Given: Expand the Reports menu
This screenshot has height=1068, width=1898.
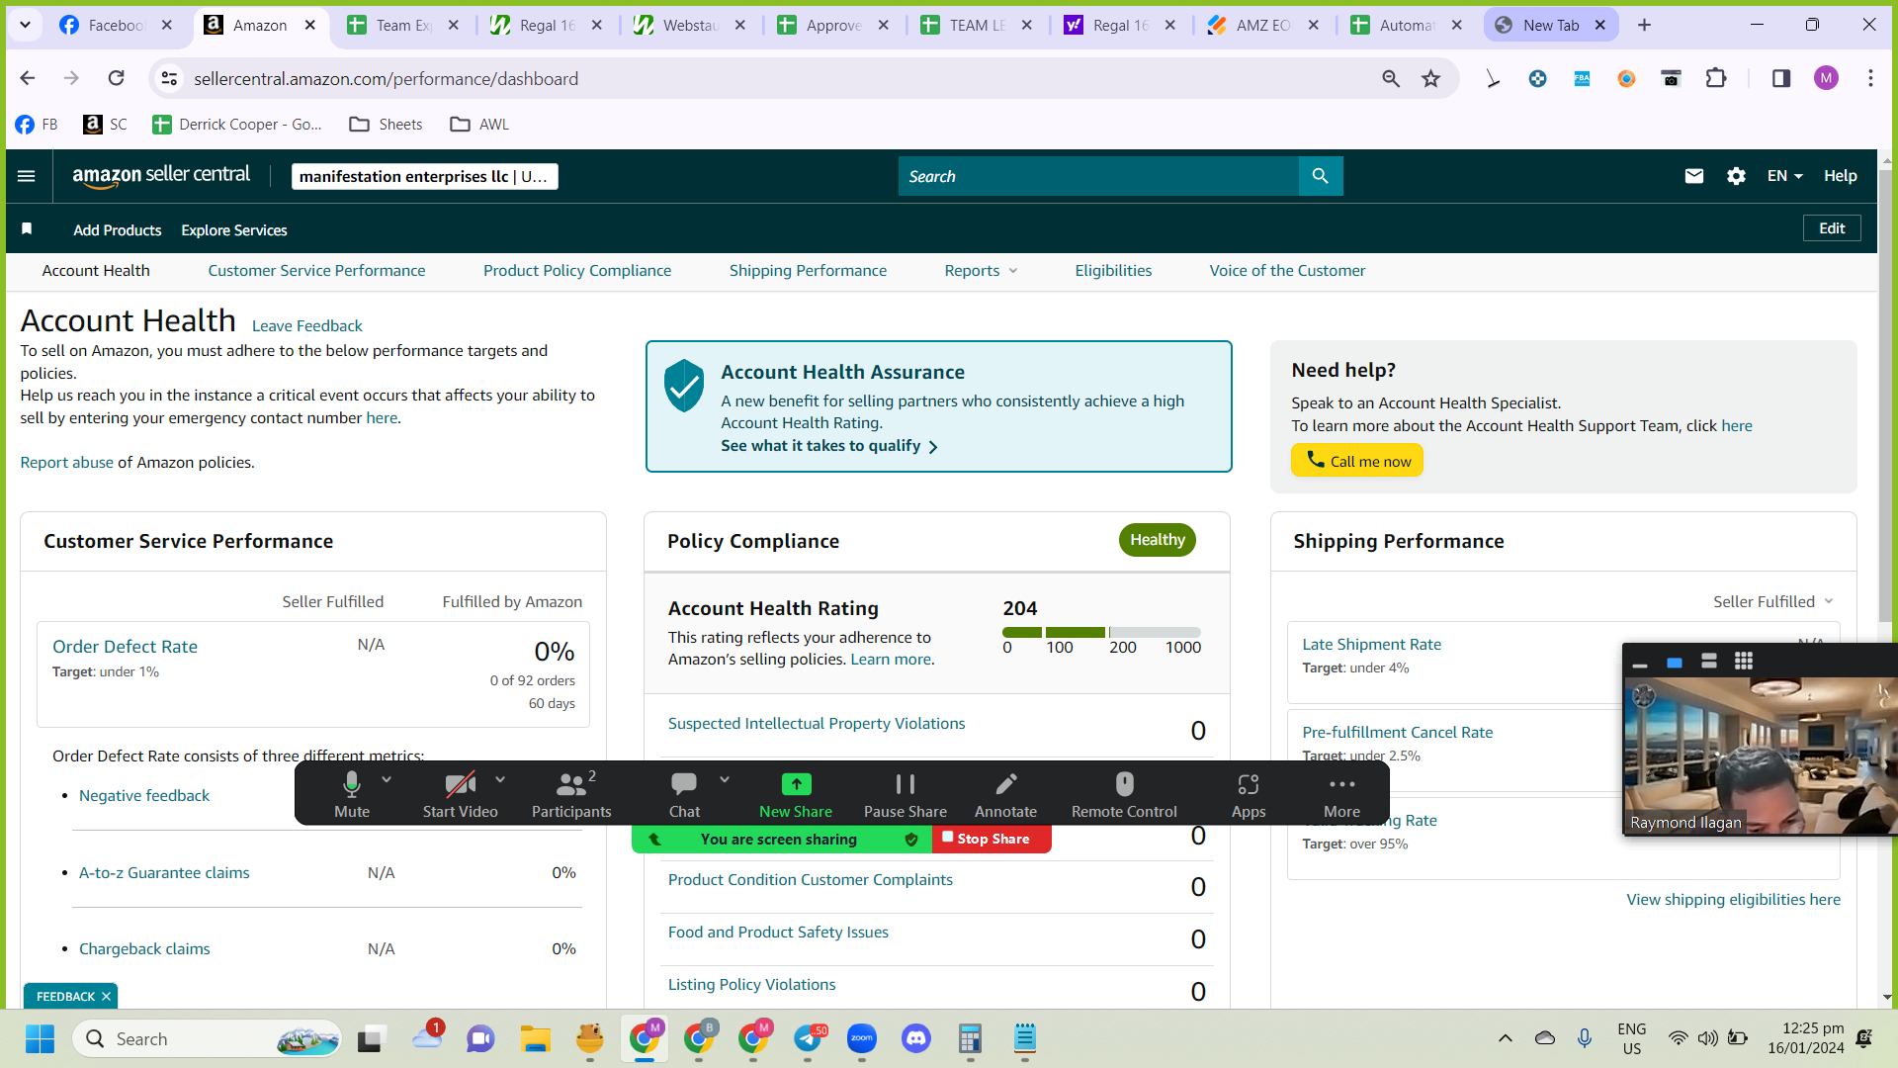Looking at the screenshot, I should (981, 271).
